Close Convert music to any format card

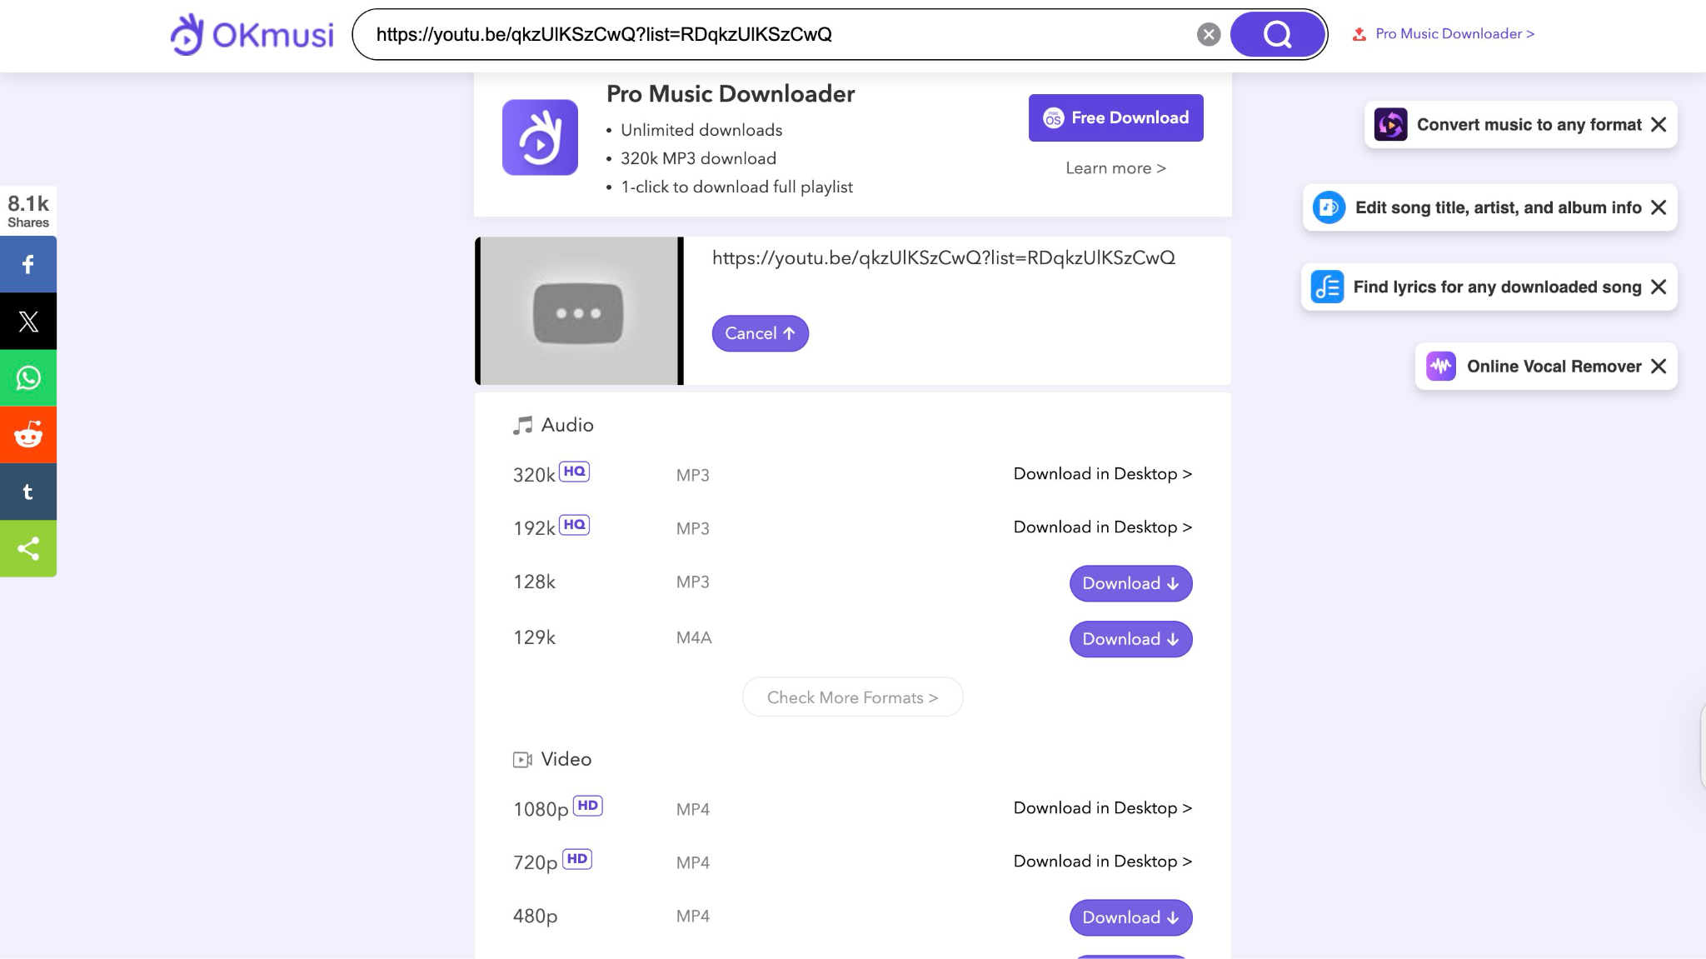(x=1659, y=125)
